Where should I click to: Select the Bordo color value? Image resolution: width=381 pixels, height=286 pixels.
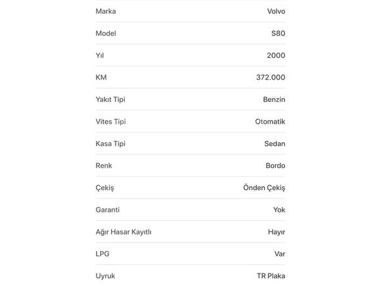[275, 166]
